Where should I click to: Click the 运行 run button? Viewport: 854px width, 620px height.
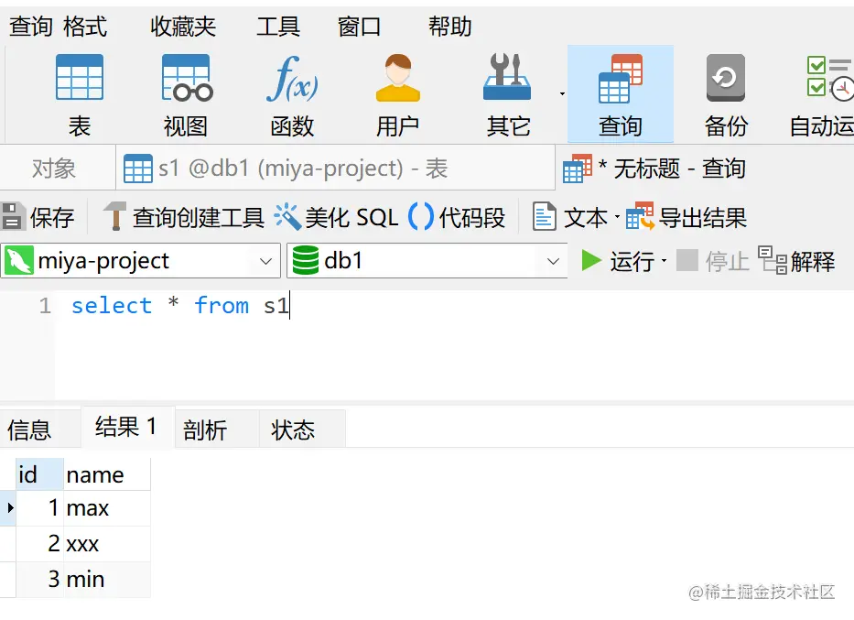(x=618, y=261)
